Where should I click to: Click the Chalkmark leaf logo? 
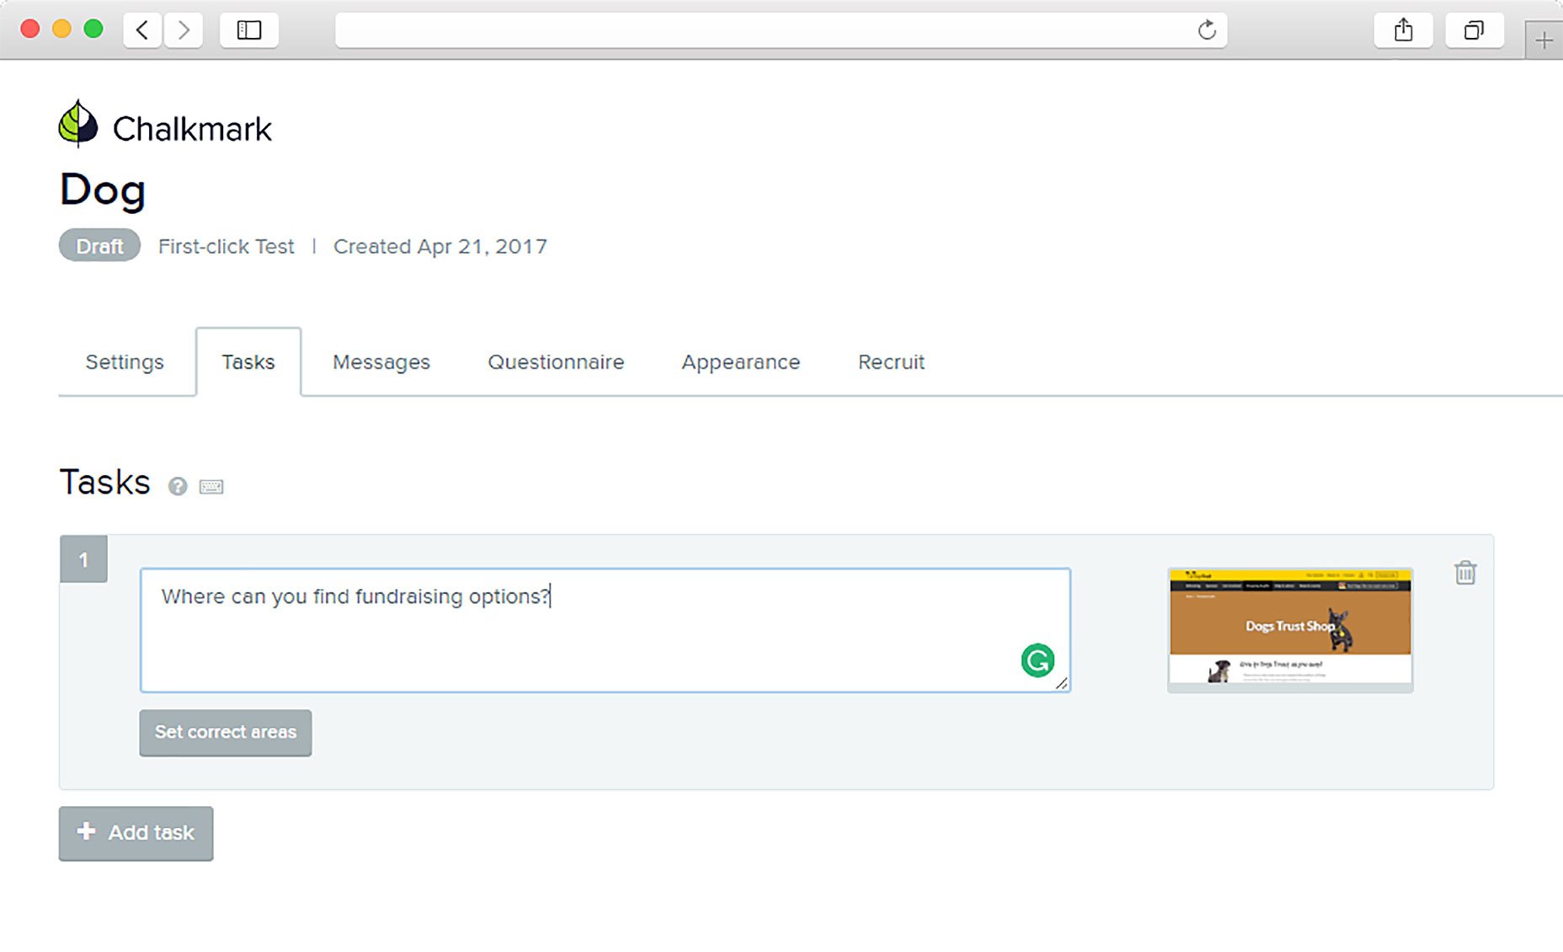point(78,125)
